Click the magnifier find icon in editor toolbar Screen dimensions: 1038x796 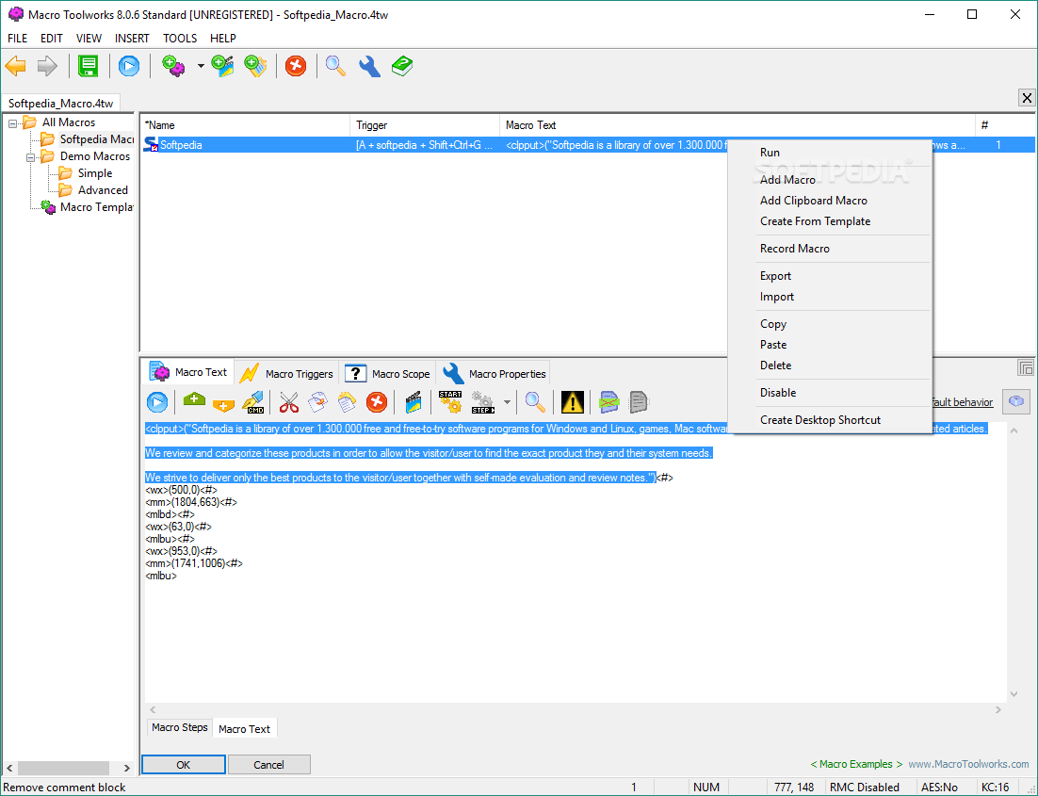point(535,402)
